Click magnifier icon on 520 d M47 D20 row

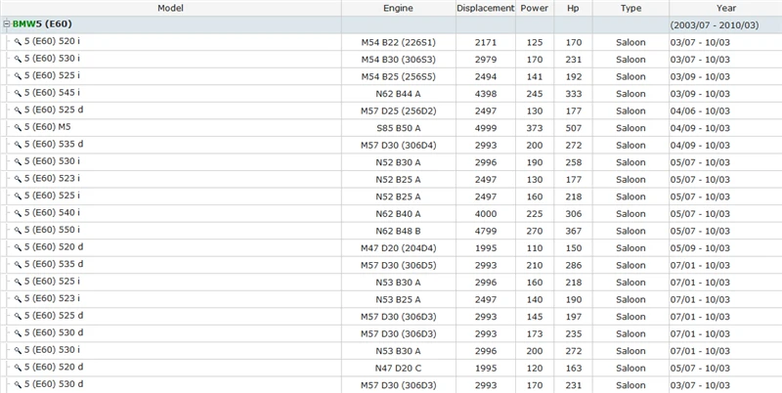(18, 248)
